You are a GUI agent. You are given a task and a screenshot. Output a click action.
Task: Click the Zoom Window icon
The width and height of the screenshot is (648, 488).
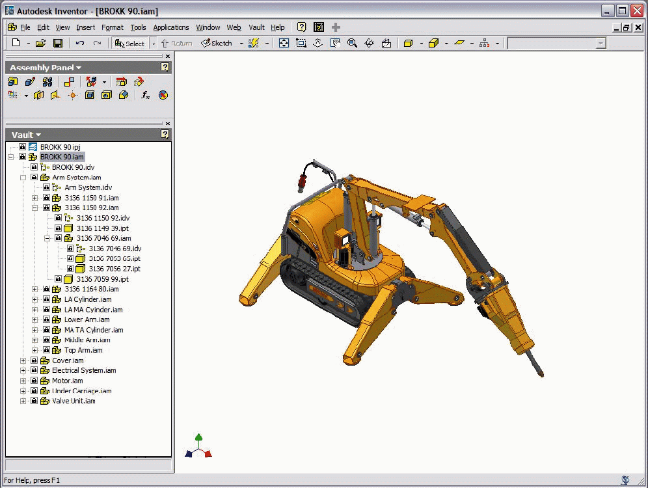pyautogui.click(x=301, y=43)
